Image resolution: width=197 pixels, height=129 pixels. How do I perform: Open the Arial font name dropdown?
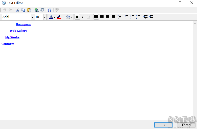33,17
